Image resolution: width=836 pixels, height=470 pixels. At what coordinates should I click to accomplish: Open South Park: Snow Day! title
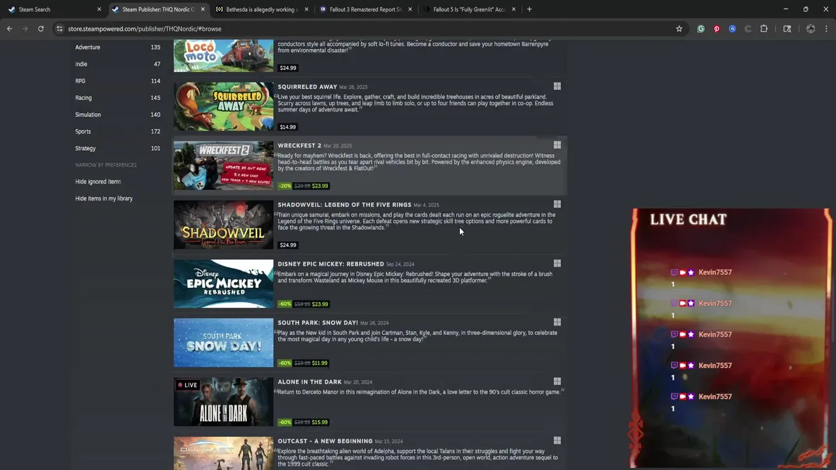[x=318, y=322]
